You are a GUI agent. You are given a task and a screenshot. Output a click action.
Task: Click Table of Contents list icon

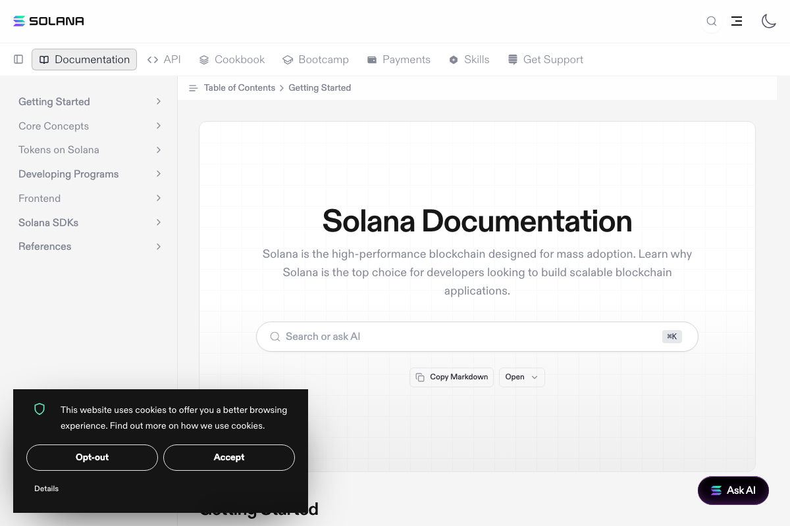[x=194, y=88]
